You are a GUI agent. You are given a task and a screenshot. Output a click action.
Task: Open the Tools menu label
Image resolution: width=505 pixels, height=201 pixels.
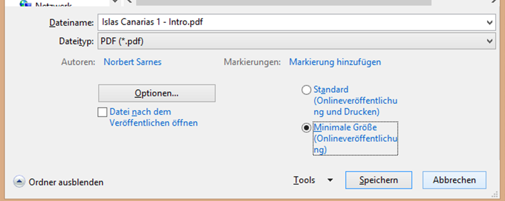(x=304, y=181)
